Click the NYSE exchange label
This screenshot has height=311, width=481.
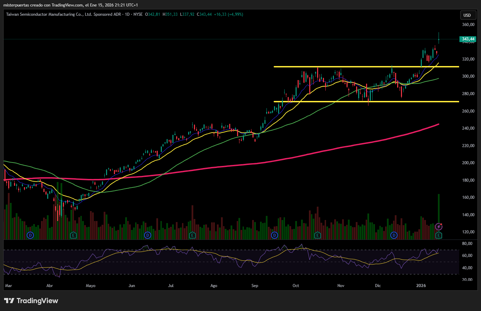pos(138,14)
